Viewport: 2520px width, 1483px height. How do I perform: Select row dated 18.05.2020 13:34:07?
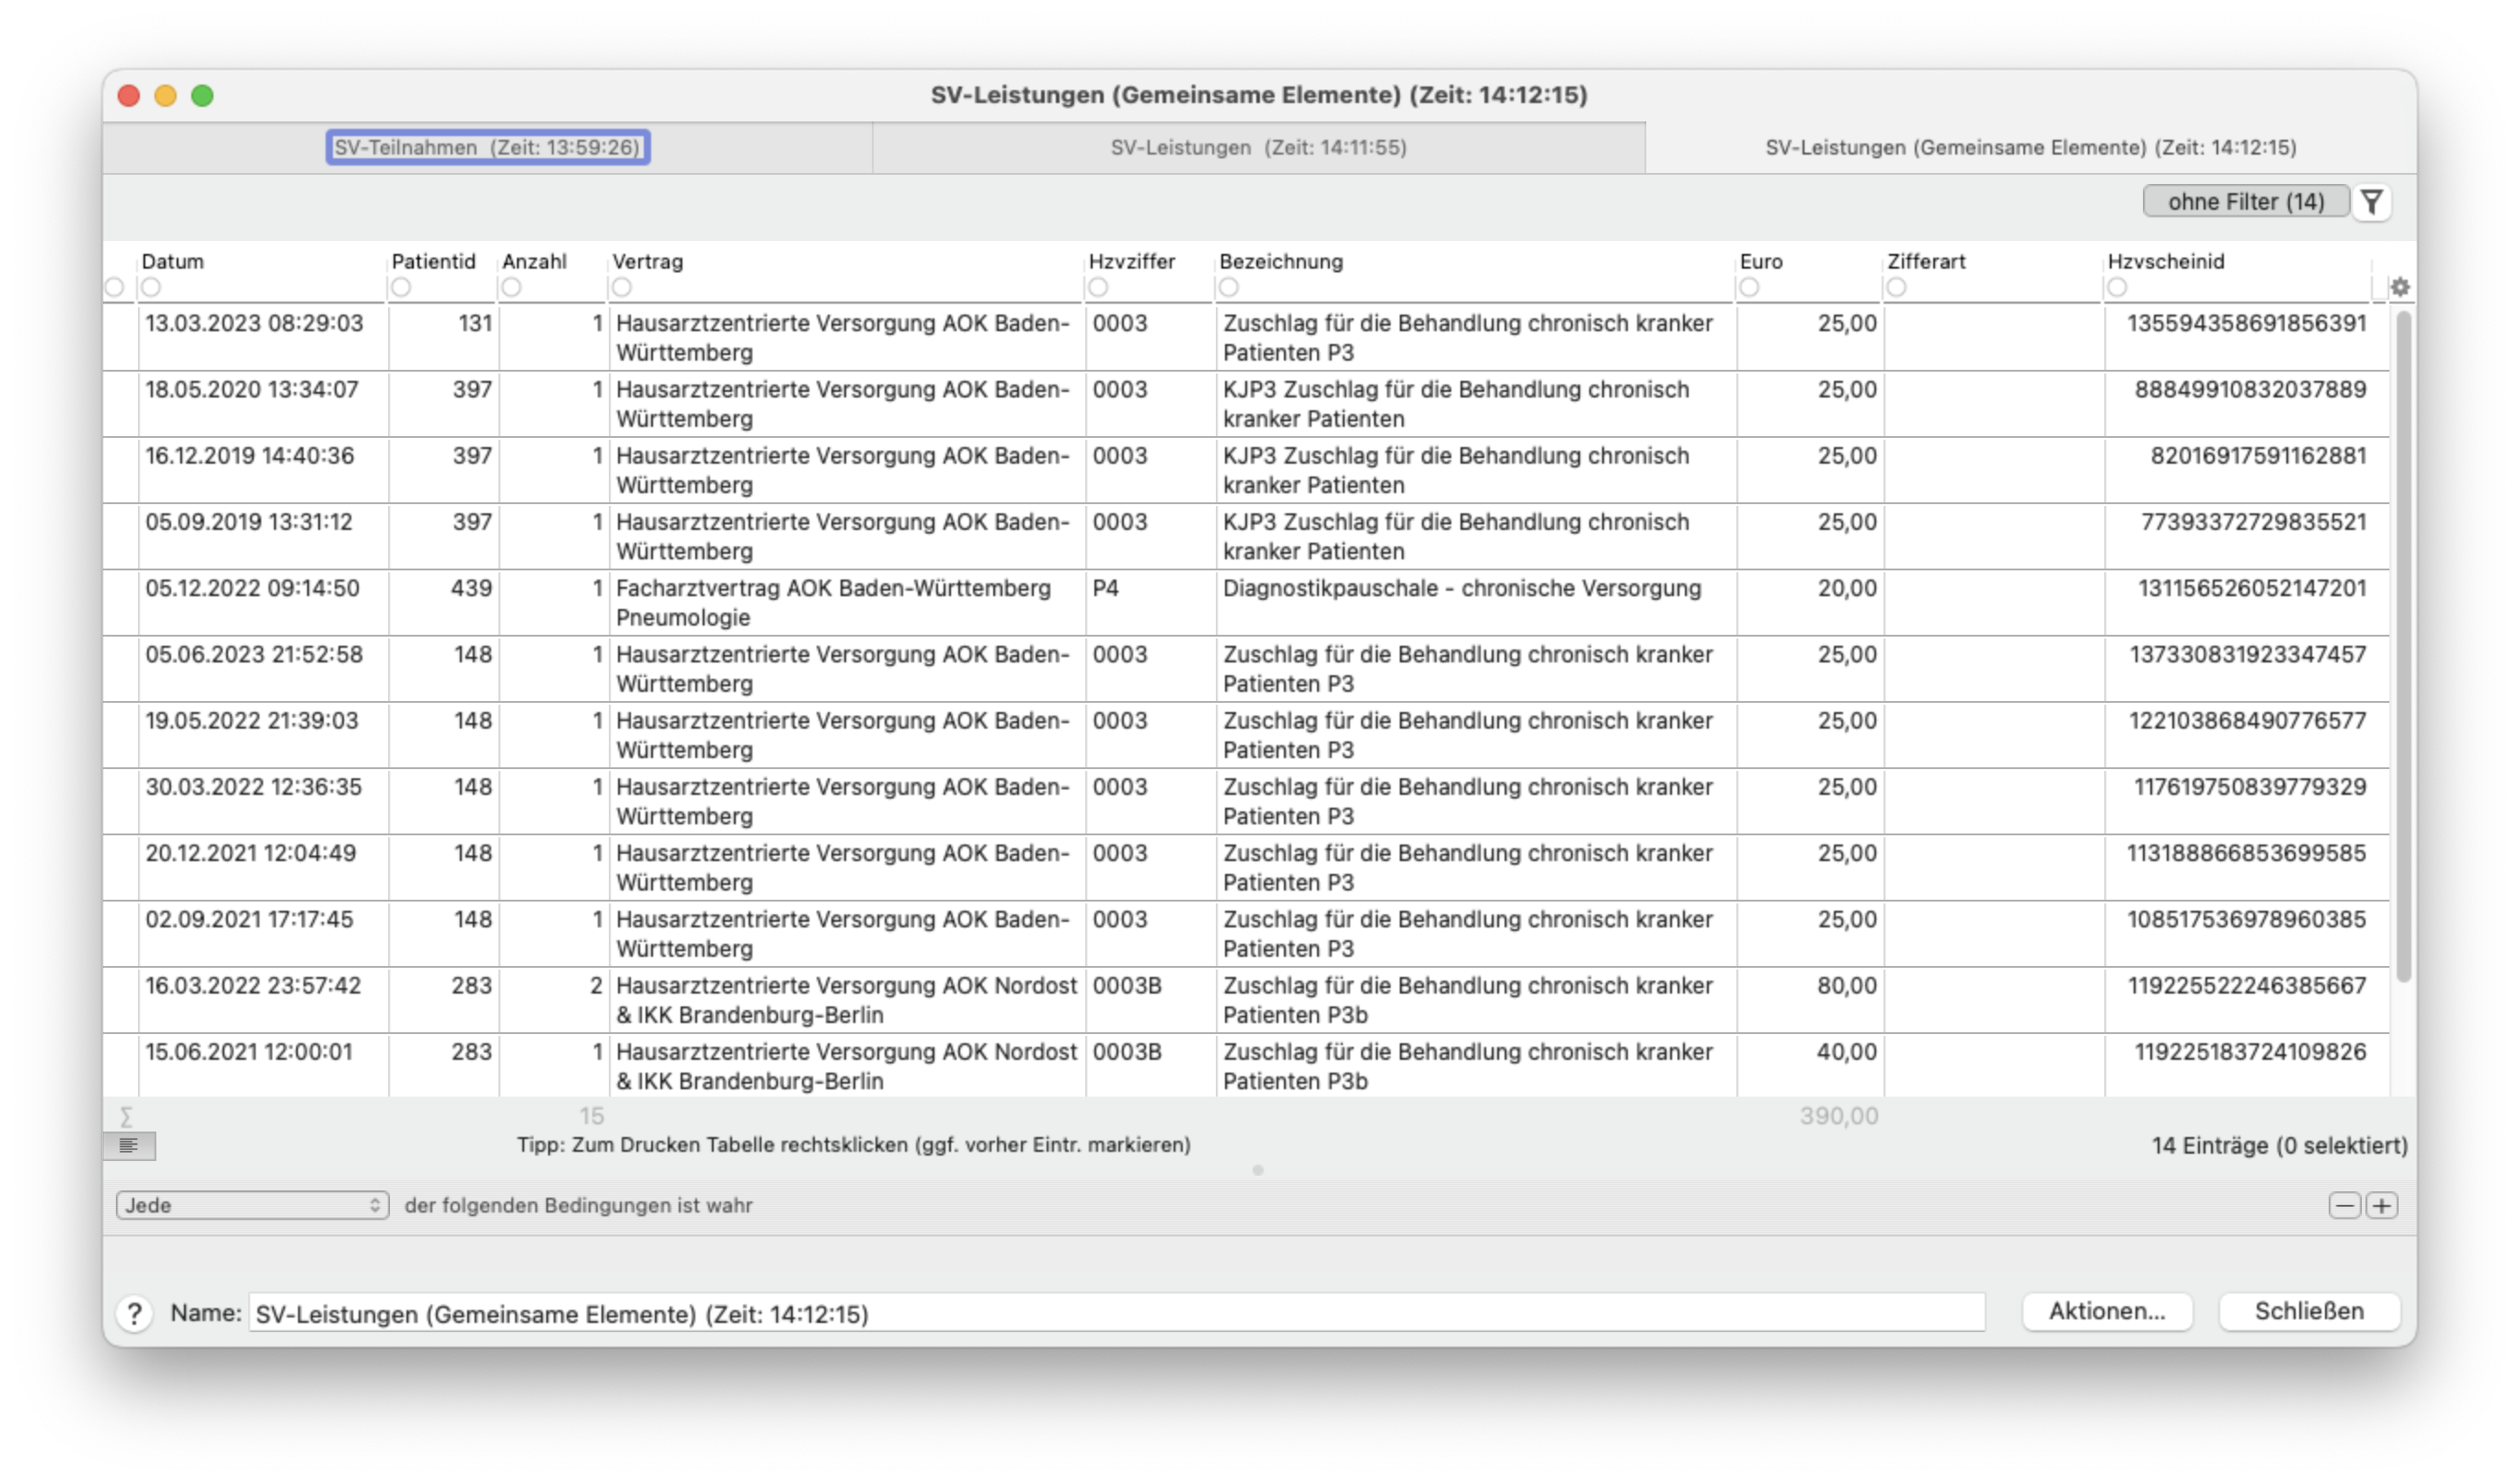(x=1245, y=404)
